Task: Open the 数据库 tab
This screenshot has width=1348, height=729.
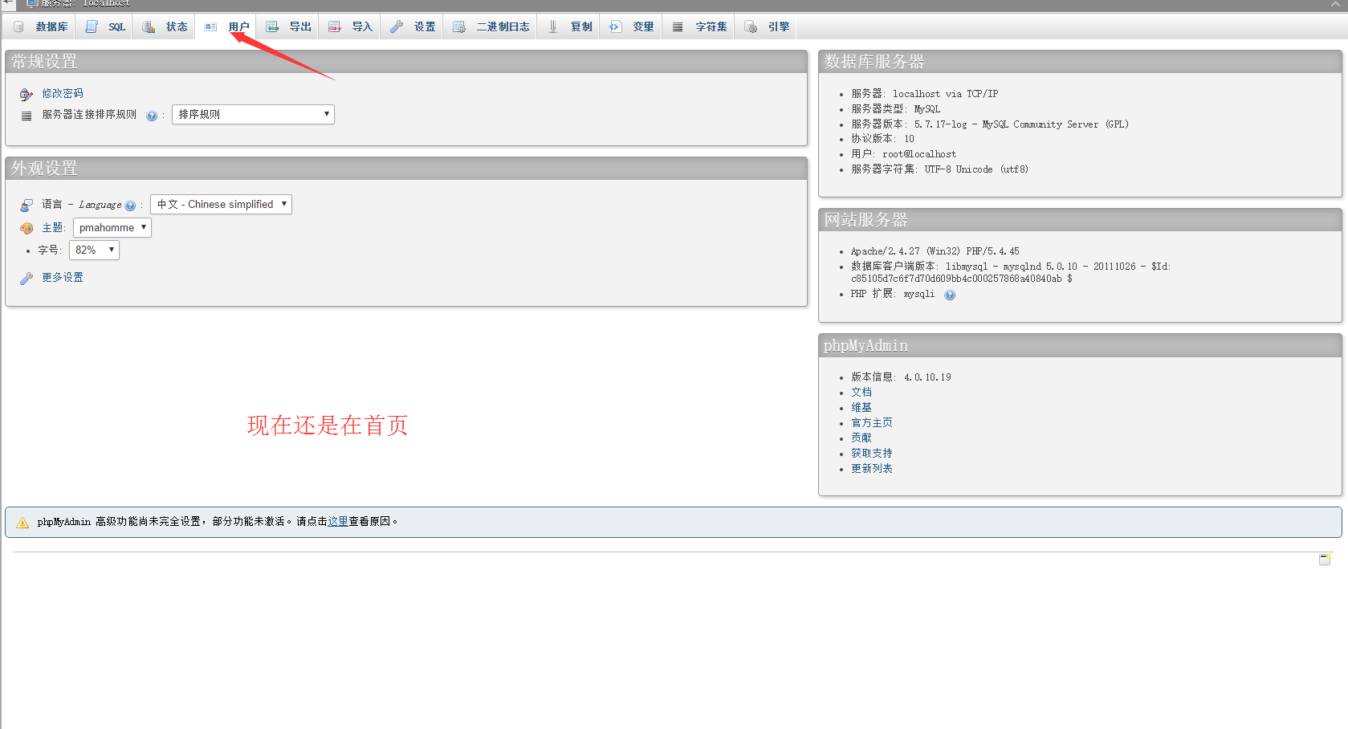Action: (x=41, y=26)
